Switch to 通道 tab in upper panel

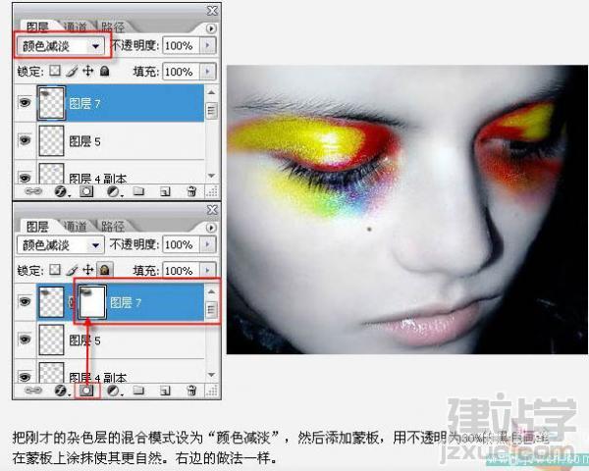coord(75,26)
